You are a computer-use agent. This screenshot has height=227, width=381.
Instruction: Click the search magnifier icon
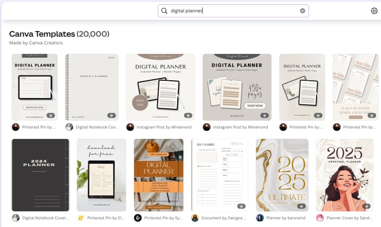[x=164, y=11]
